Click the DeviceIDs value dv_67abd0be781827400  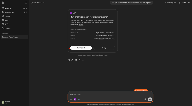pyautogui.click(x=105, y=33)
